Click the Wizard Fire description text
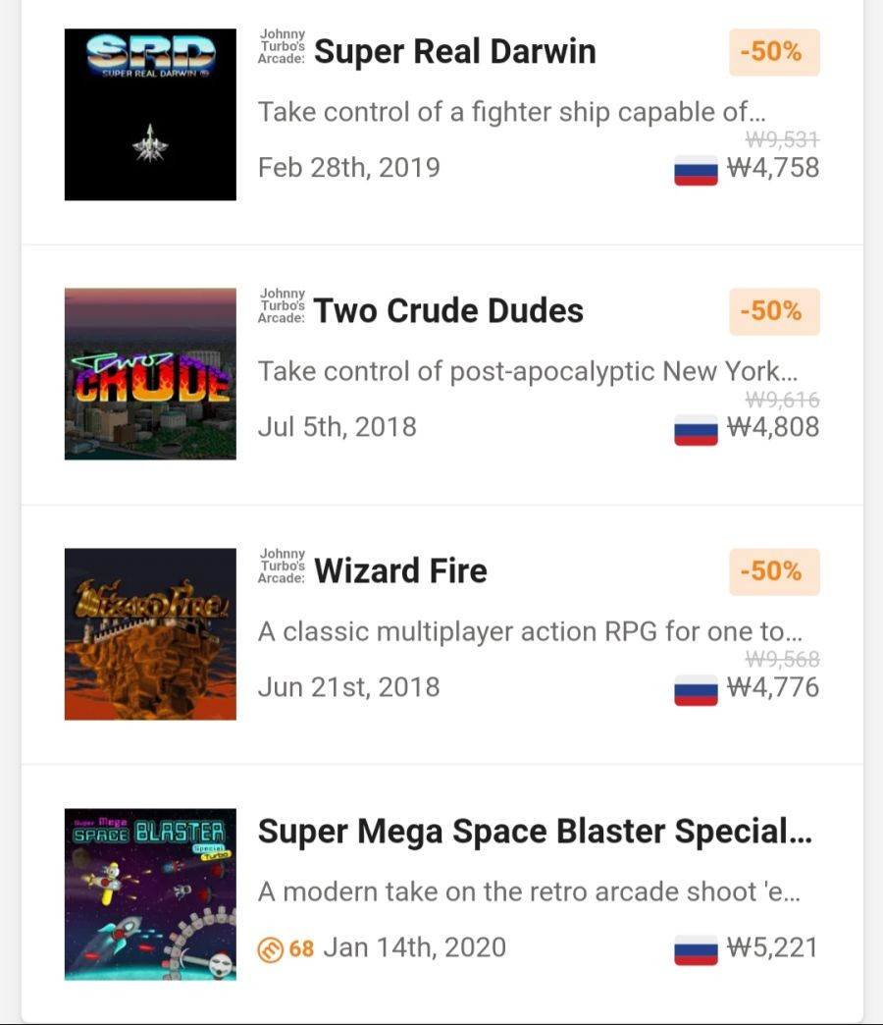This screenshot has width=883, height=1025. [530, 632]
